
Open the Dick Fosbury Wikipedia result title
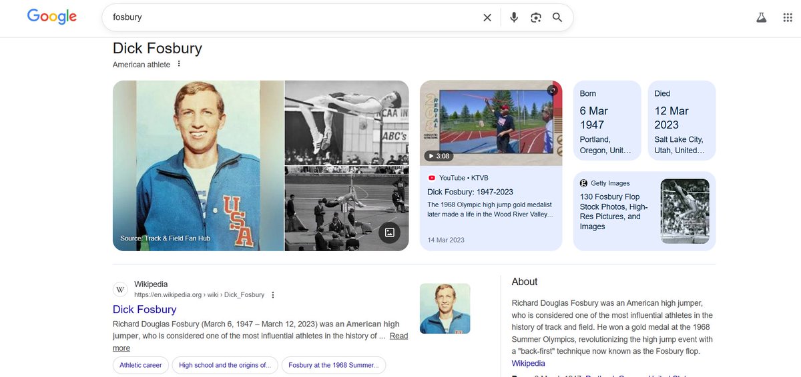click(x=144, y=310)
